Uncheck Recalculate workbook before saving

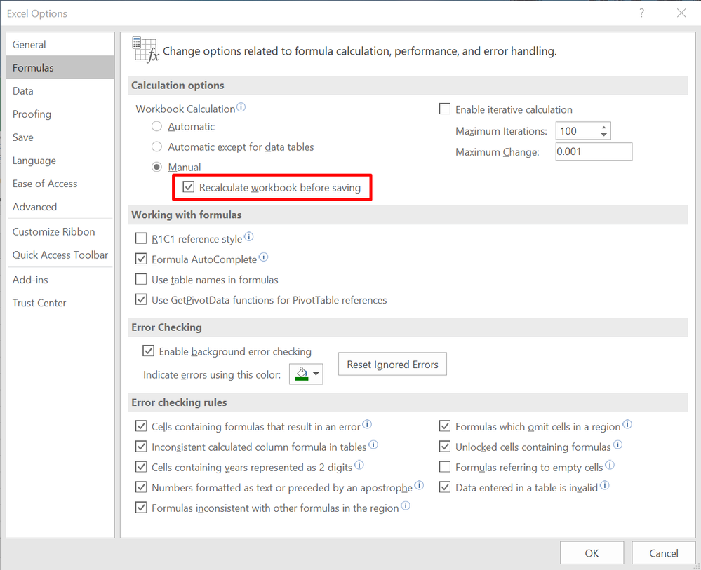point(189,187)
